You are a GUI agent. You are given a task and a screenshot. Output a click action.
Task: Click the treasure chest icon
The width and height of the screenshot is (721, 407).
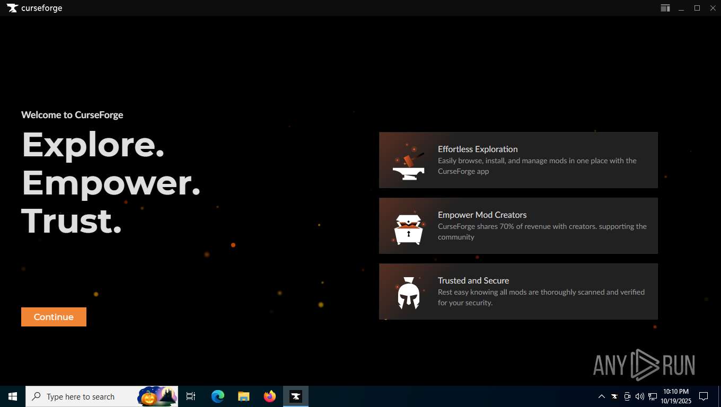click(x=408, y=229)
